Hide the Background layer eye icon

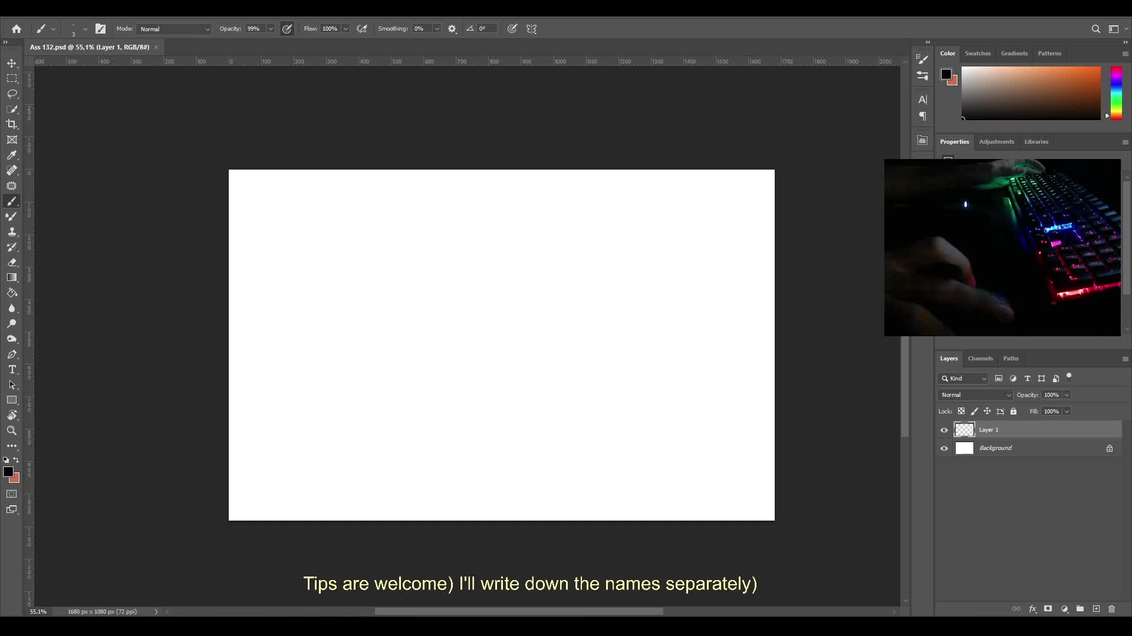tap(944, 448)
